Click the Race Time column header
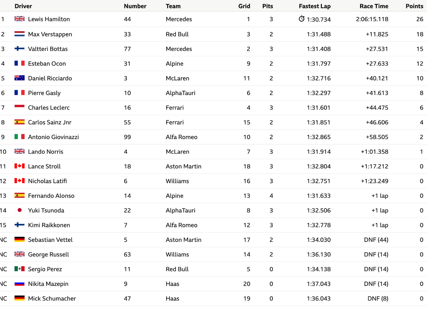 (374, 6)
